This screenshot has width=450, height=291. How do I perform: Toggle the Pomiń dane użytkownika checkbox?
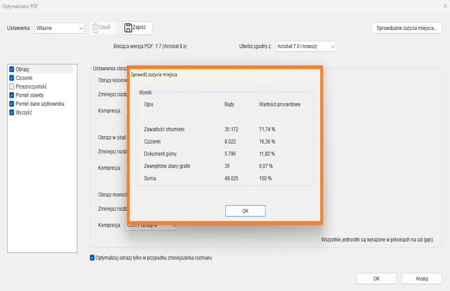12,104
